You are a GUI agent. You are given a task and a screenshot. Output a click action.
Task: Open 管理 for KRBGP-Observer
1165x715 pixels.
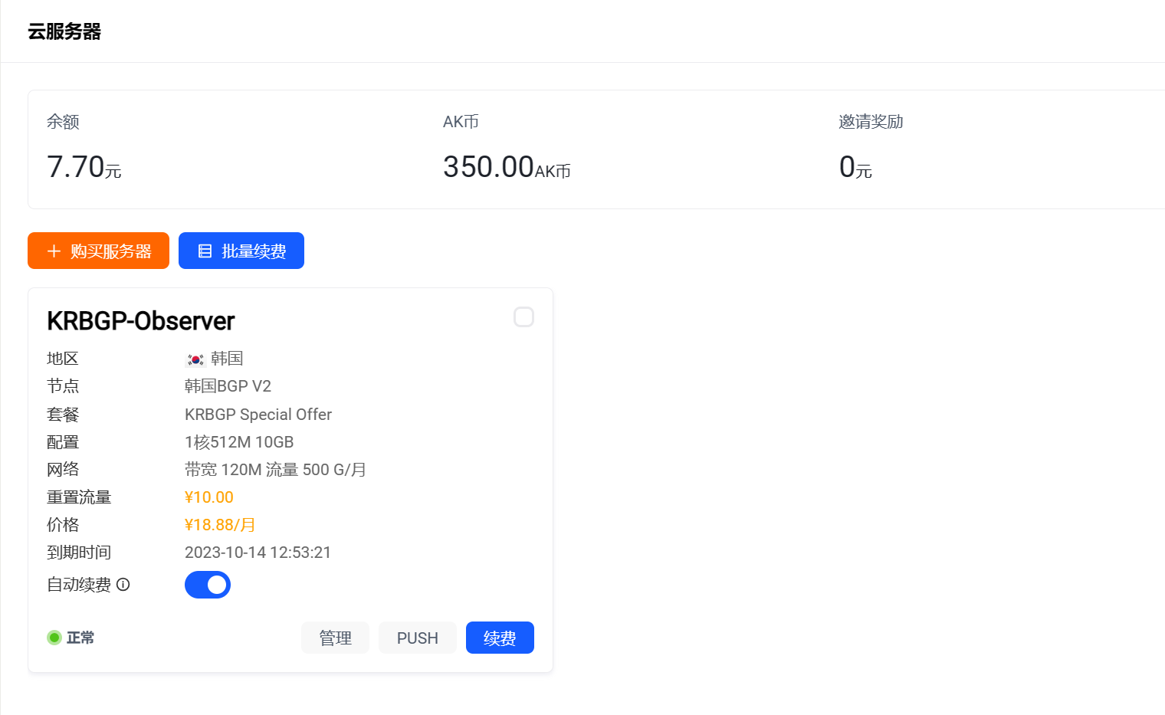tap(335, 638)
